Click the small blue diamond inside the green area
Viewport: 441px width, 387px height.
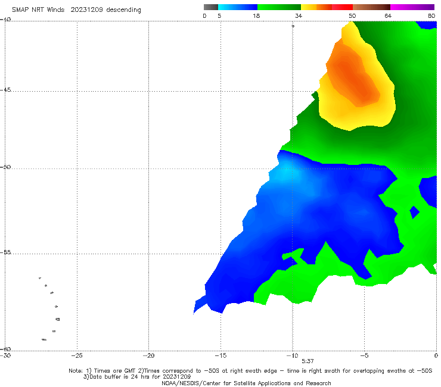click(x=414, y=212)
